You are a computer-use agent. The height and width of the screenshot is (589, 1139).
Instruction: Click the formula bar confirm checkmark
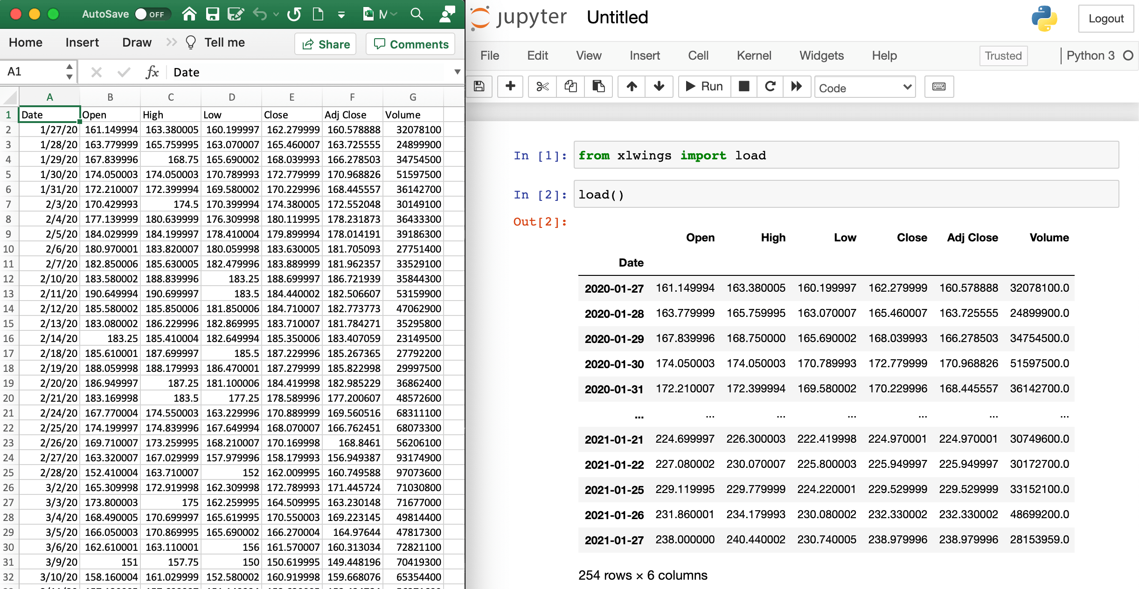pyautogui.click(x=124, y=72)
